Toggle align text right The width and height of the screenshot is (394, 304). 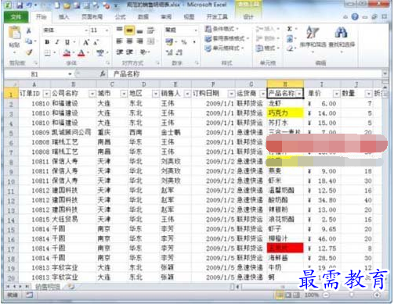click(x=139, y=41)
